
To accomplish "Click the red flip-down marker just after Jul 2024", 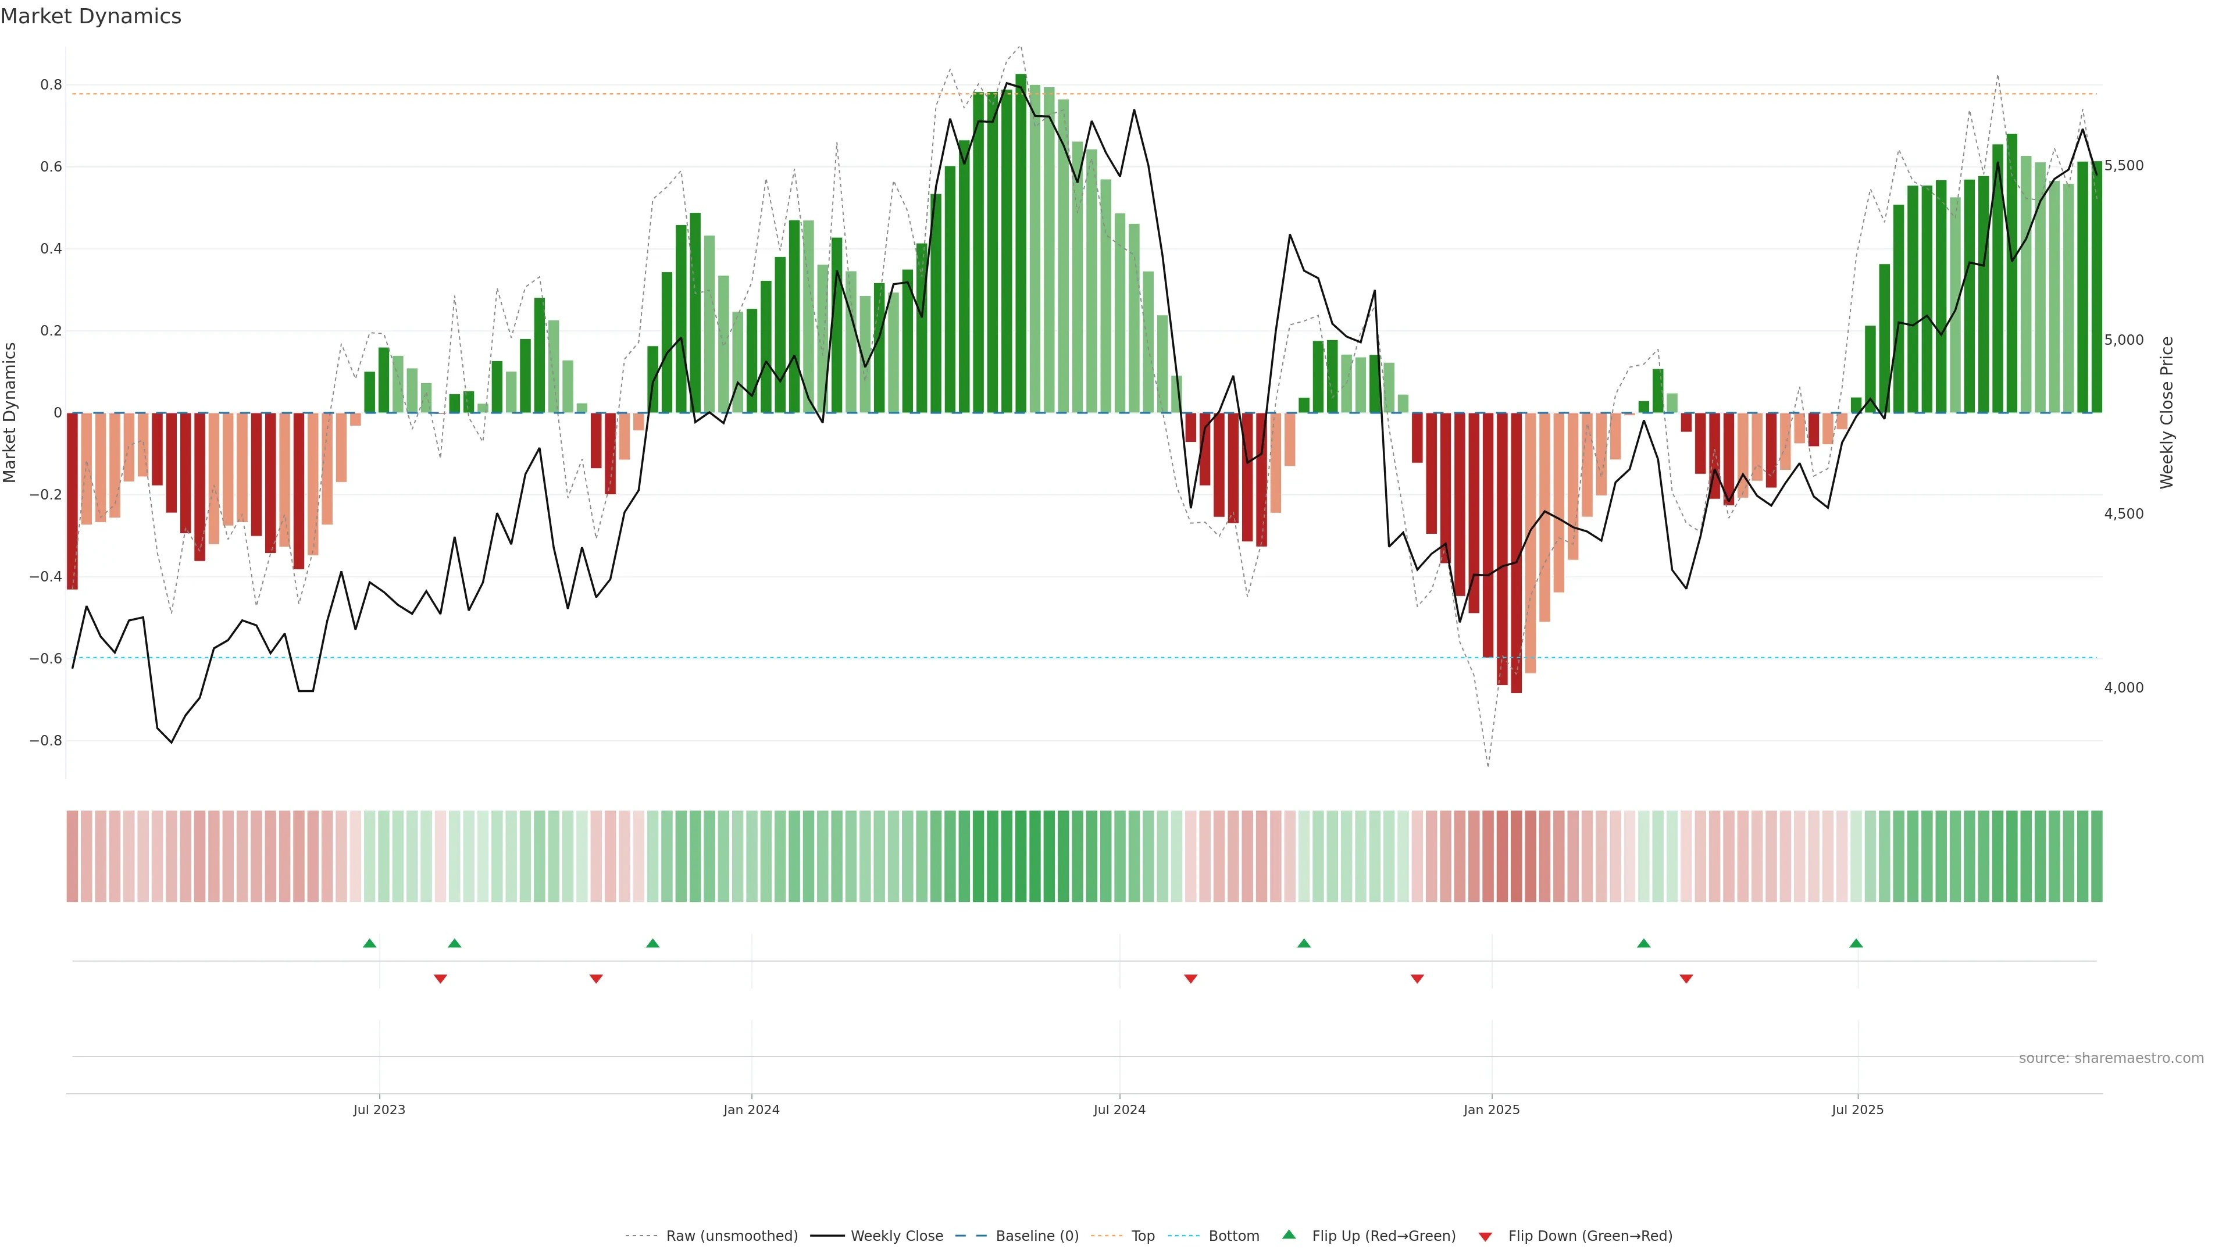I will (x=1191, y=979).
